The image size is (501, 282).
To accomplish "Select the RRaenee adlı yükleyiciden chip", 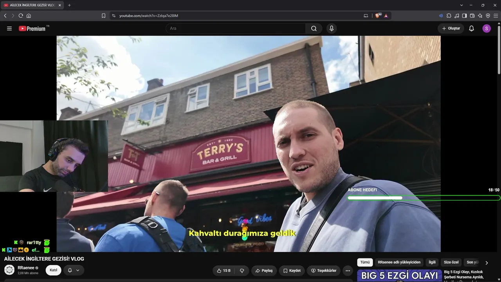I will click(x=399, y=262).
